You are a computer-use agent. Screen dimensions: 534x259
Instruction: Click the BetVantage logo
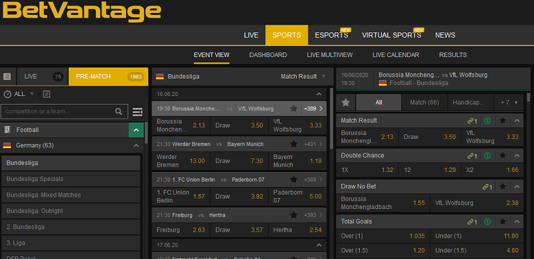(82, 11)
